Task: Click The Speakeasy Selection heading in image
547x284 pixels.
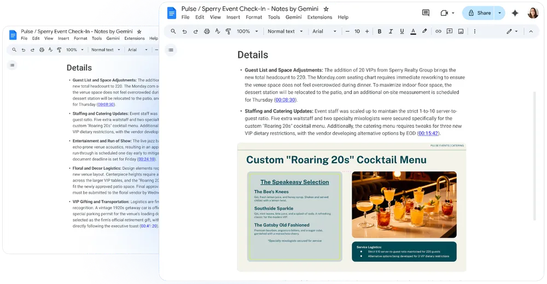Action: coord(294,182)
